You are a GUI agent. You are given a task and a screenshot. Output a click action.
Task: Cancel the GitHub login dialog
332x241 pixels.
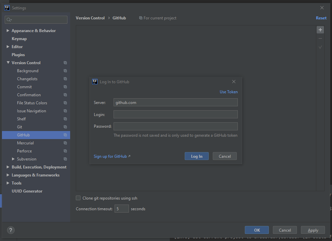click(x=225, y=156)
